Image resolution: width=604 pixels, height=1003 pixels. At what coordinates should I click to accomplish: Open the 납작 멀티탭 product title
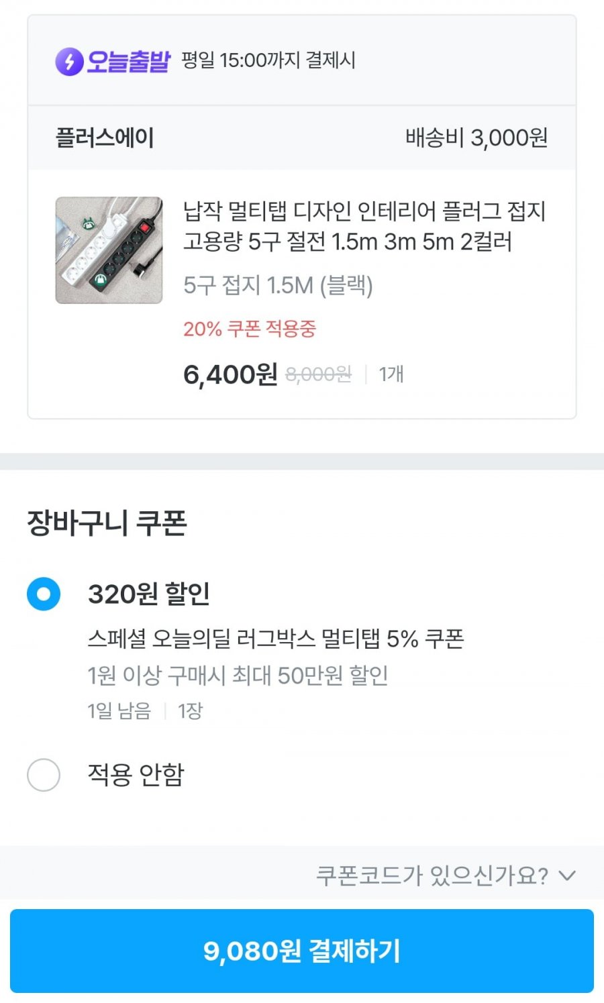pyautogui.click(x=364, y=225)
